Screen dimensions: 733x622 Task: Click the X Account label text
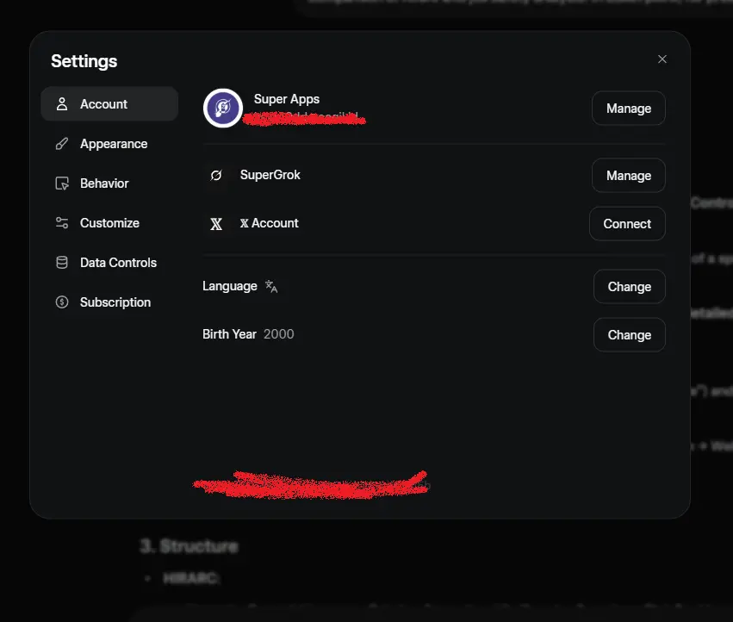coord(270,223)
